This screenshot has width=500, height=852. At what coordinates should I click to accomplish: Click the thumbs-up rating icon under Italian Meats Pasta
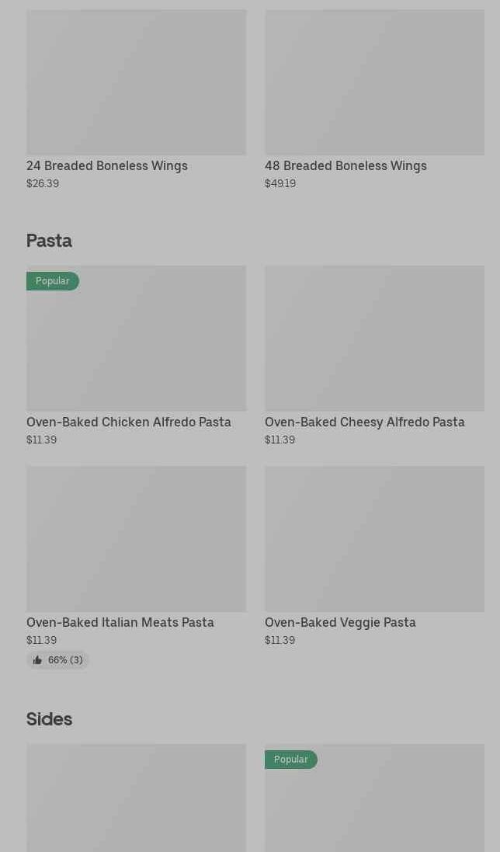(37, 660)
